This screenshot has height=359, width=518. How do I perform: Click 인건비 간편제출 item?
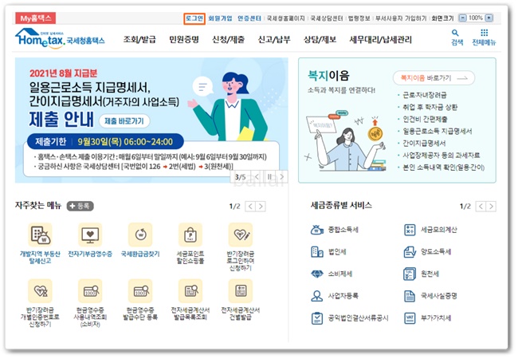coord(425,119)
